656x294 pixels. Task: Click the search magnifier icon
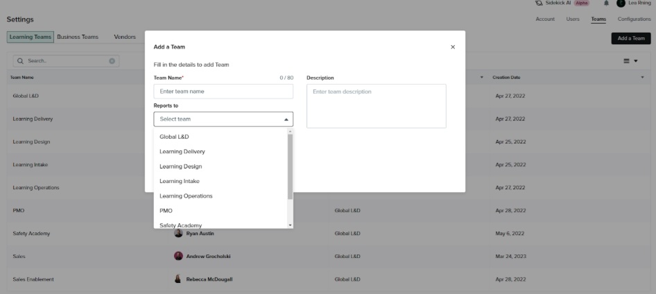tap(19, 61)
